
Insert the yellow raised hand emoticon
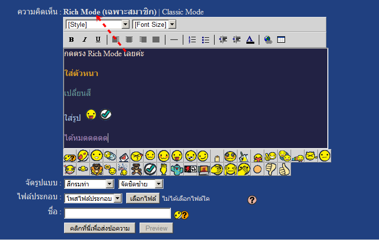point(163,169)
